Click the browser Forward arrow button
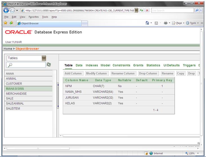The image size is (206, 157). tap(12, 10)
